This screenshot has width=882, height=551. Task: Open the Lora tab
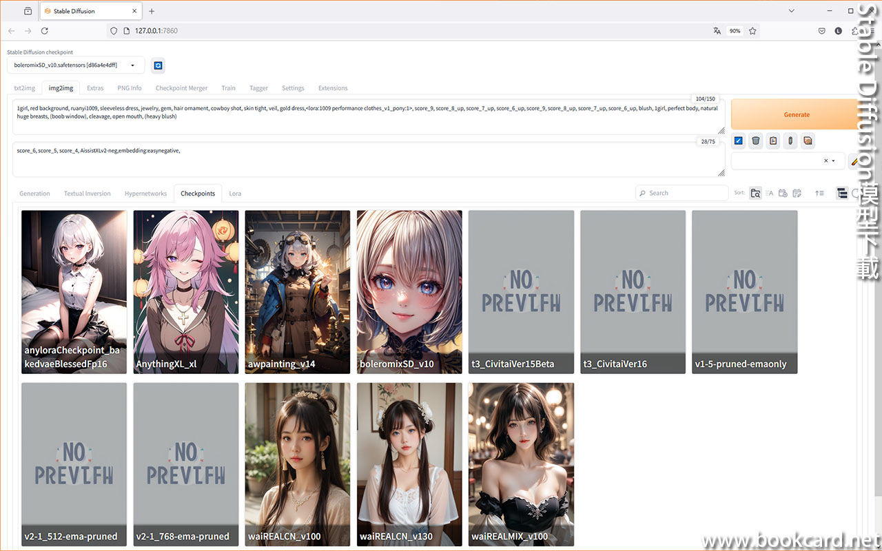tap(235, 194)
